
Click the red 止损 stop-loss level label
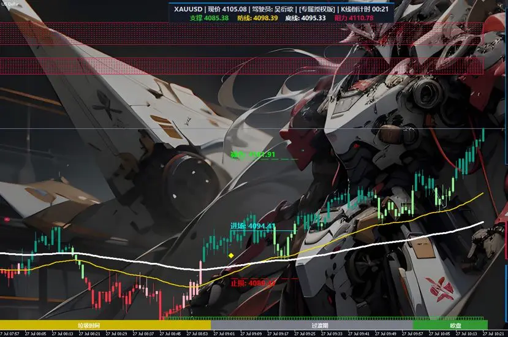pyautogui.click(x=253, y=283)
